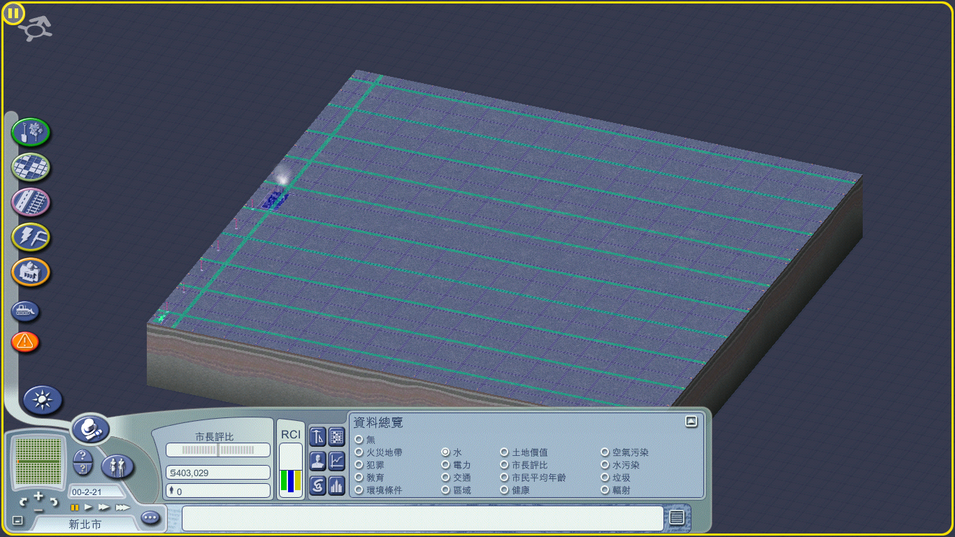Image resolution: width=955 pixels, height=537 pixels.
Task: Zoom in with the plus button
Action: pyautogui.click(x=38, y=496)
